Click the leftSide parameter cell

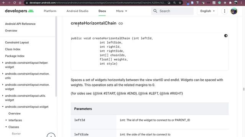93,134
